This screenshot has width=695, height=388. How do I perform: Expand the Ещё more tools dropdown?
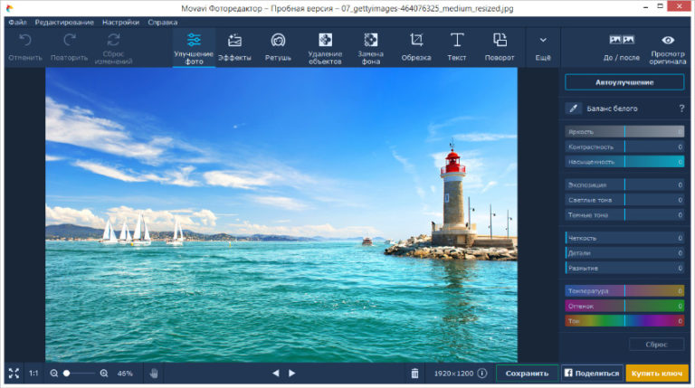click(542, 46)
